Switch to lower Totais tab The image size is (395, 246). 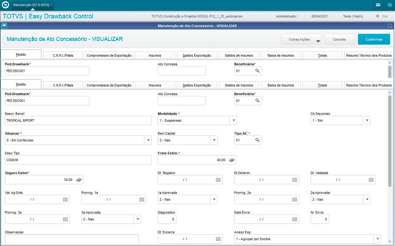tap(322, 85)
